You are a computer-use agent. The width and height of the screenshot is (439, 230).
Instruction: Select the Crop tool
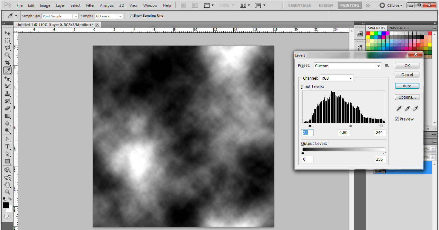pyautogui.click(x=7, y=63)
